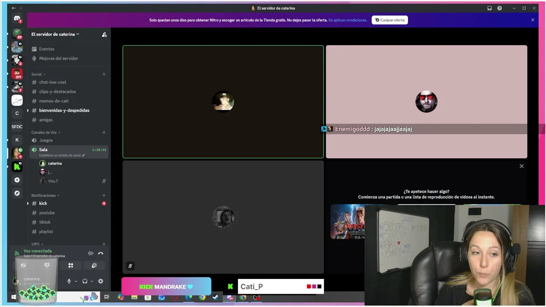Go back with the title bar arrow
The width and height of the screenshot is (546, 307).
click(x=13, y=8)
